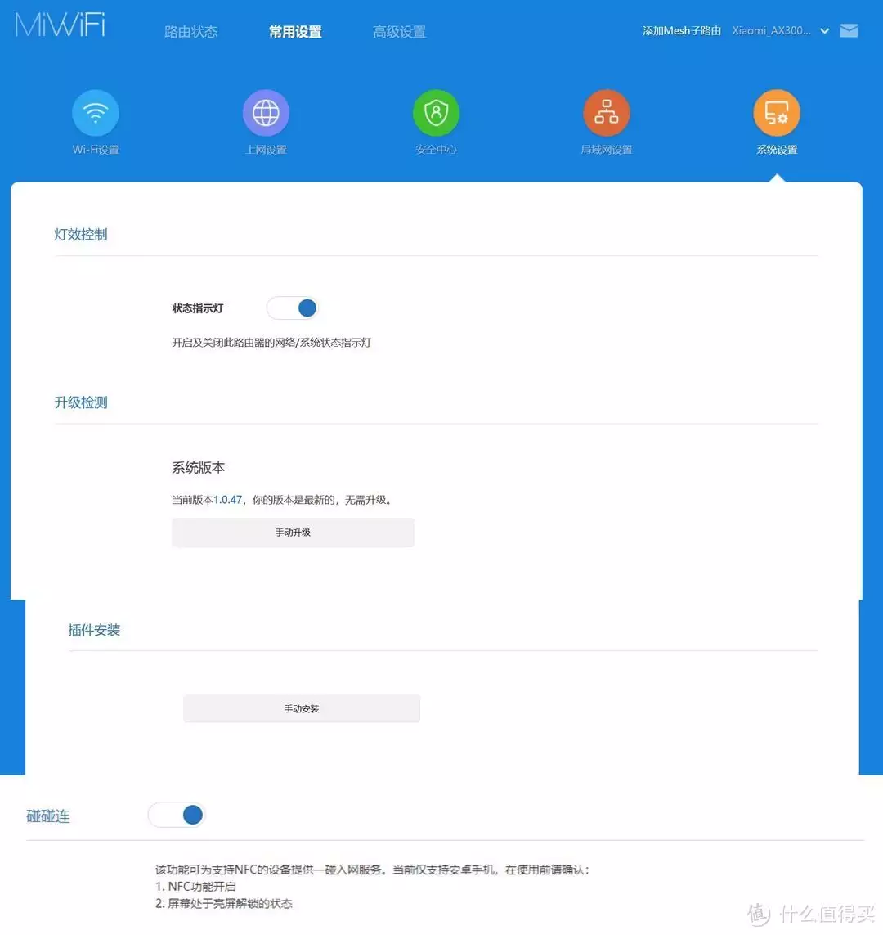Click 添加Mesh子路由 to add mesh node
883x935 pixels.
click(681, 30)
